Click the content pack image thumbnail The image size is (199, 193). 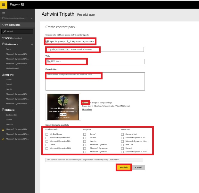click(x=63, y=107)
